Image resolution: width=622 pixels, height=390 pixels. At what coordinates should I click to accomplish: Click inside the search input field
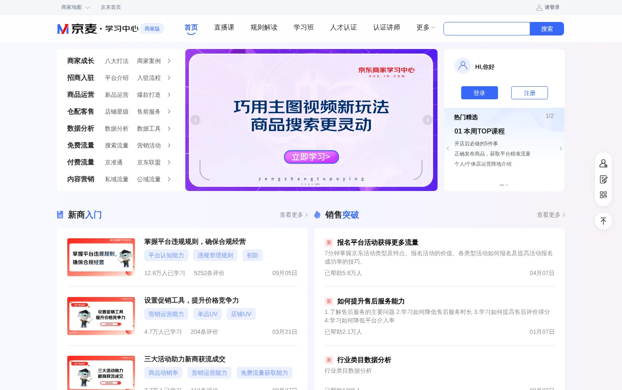click(487, 29)
